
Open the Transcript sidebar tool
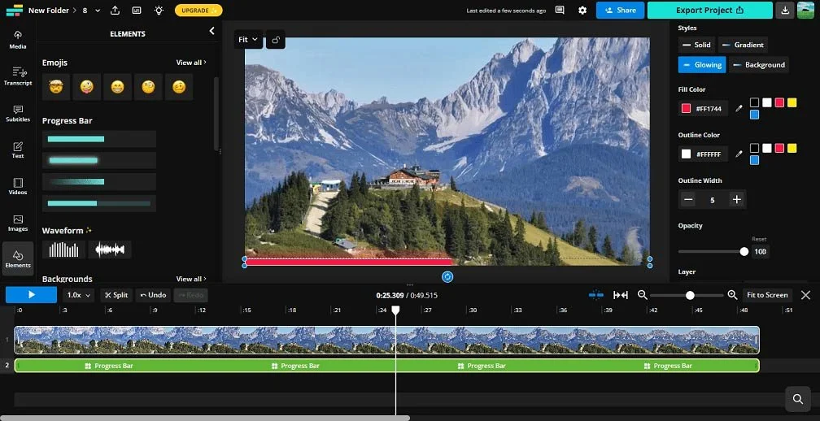coord(18,76)
